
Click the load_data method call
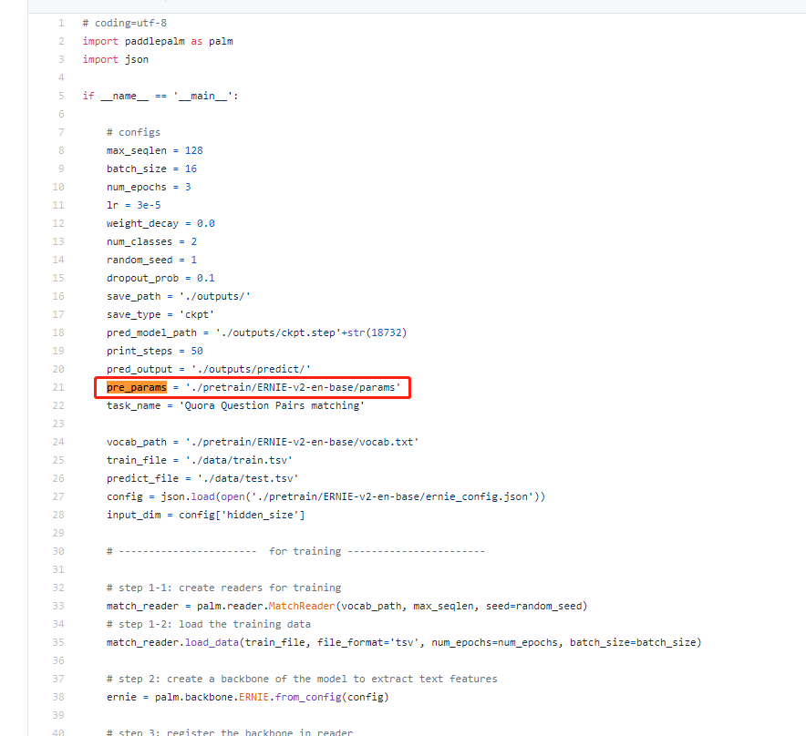coord(212,642)
